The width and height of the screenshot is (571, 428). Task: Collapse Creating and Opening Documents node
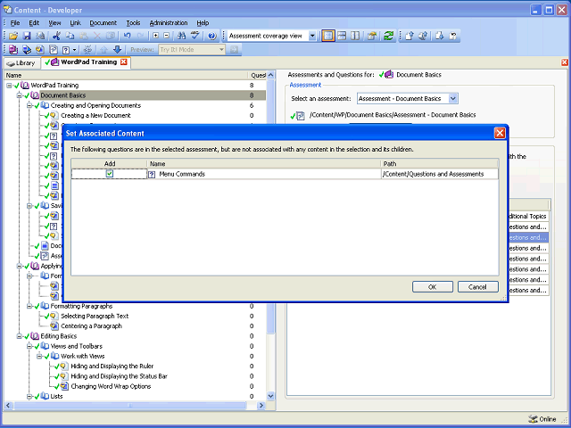pos(29,105)
